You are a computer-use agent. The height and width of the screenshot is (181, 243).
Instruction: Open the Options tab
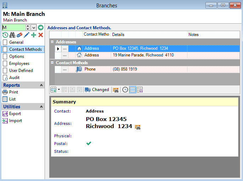coord(23,56)
